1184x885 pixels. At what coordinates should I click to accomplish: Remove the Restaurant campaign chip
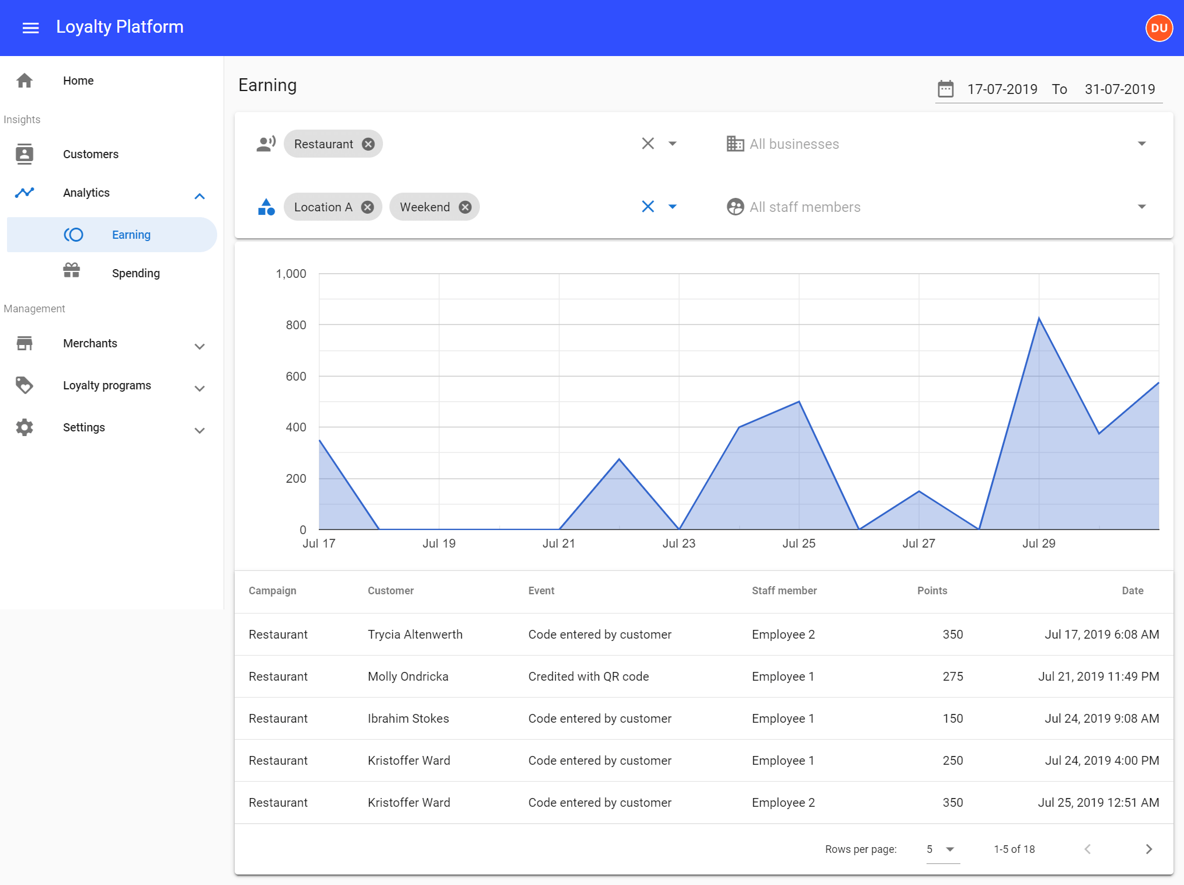tap(368, 144)
